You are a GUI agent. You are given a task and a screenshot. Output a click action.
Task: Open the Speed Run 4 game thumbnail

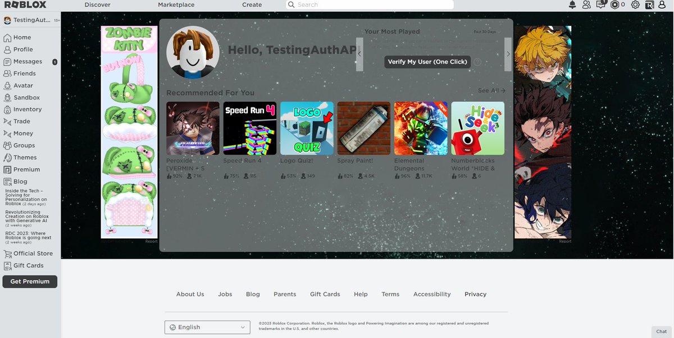point(250,128)
